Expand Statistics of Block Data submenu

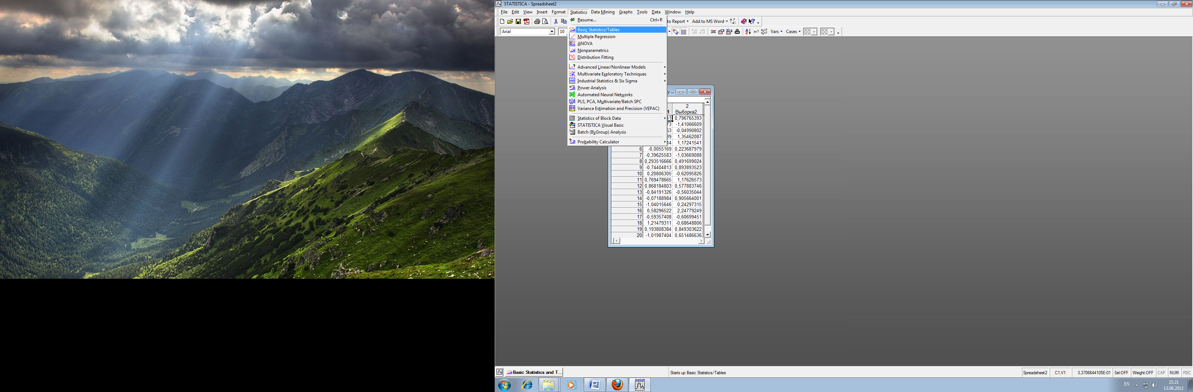(x=617, y=118)
